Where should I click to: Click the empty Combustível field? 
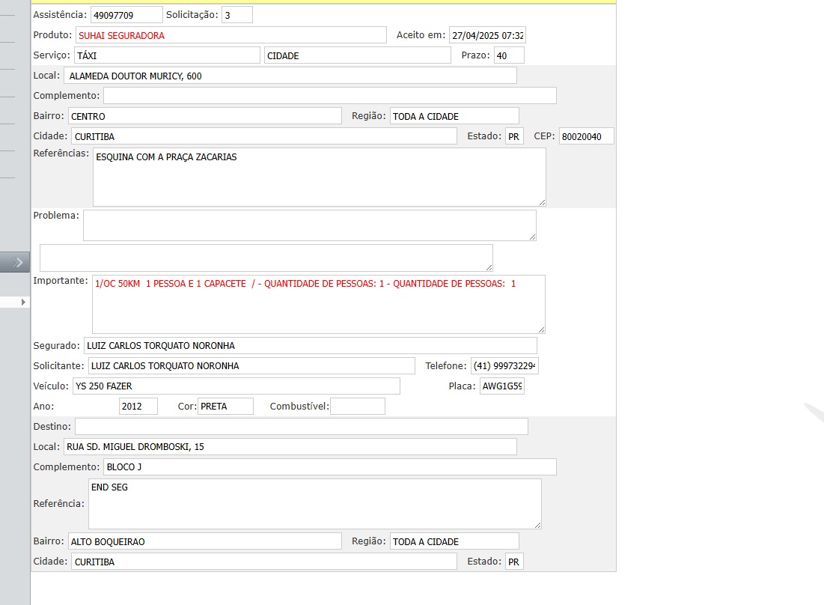click(x=358, y=407)
